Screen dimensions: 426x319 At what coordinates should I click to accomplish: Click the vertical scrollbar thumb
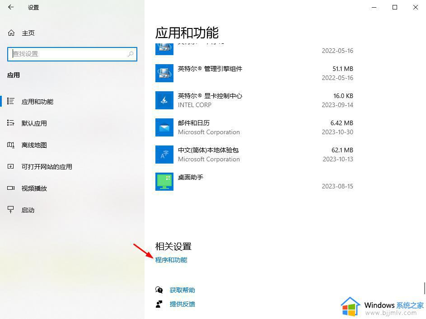pos(424,288)
